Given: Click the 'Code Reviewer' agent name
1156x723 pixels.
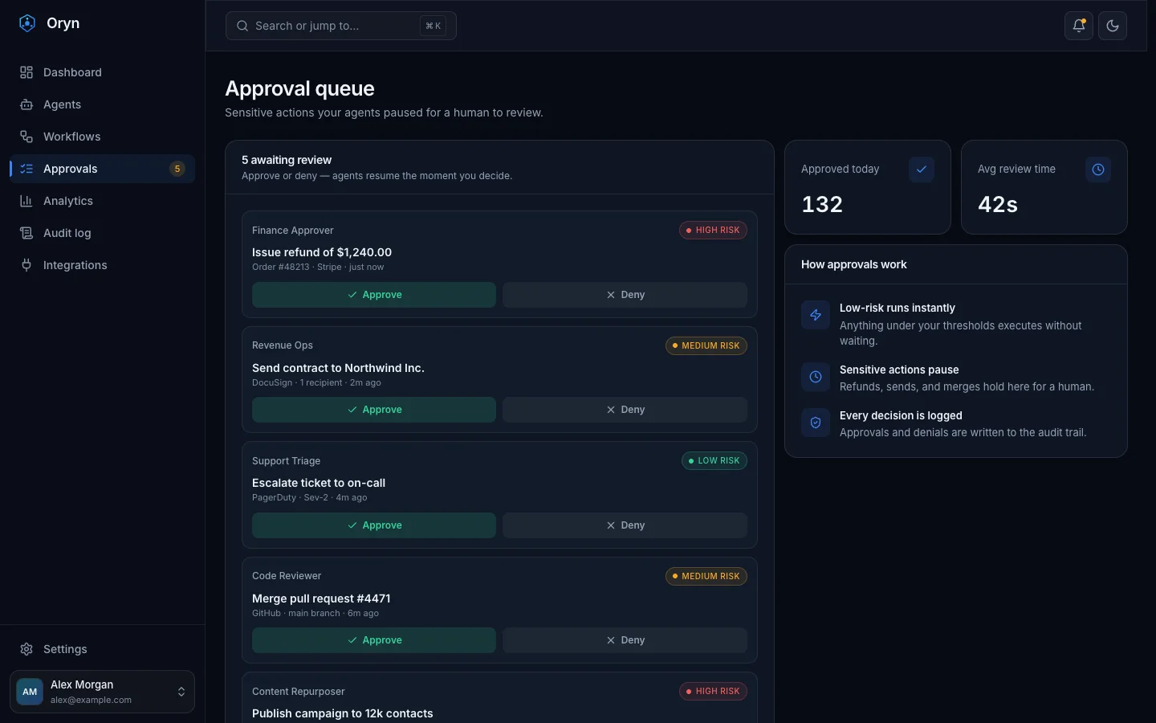Looking at the screenshot, I should (287, 576).
